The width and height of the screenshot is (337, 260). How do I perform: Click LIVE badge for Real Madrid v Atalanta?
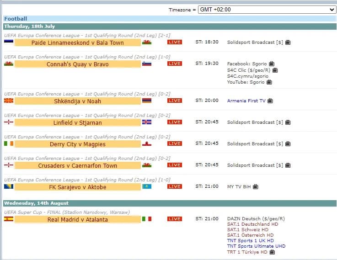pyautogui.click(x=175, y=219)
